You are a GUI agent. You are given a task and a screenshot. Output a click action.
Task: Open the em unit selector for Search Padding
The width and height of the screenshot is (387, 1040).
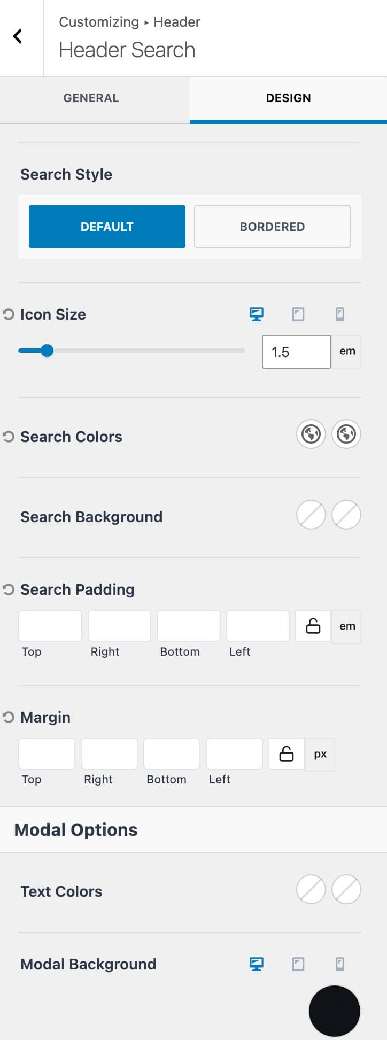click(x=346, y=626)
